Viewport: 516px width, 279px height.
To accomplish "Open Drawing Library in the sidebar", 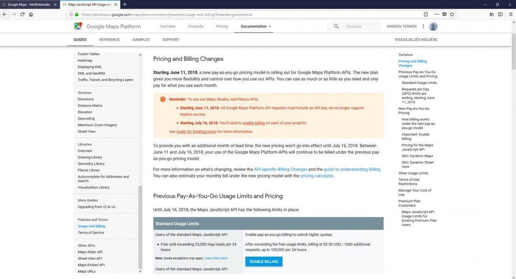I will click(90, 157).
